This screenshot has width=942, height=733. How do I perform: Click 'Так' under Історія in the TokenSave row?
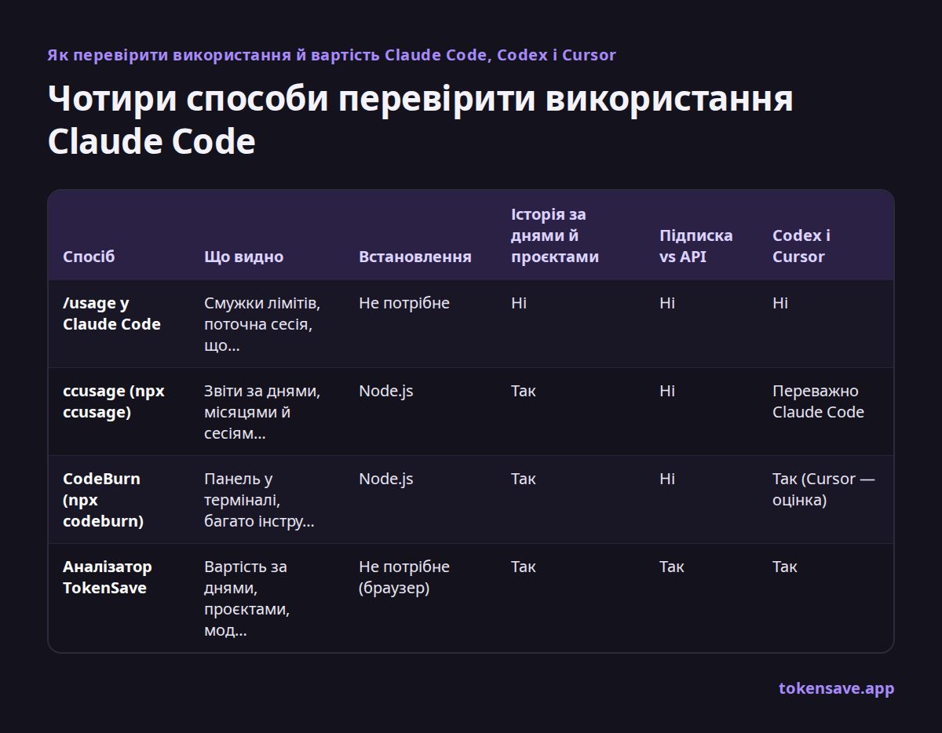(x=524, y=567)
